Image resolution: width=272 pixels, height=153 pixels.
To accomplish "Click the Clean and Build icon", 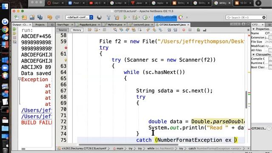I will (116, 17).
